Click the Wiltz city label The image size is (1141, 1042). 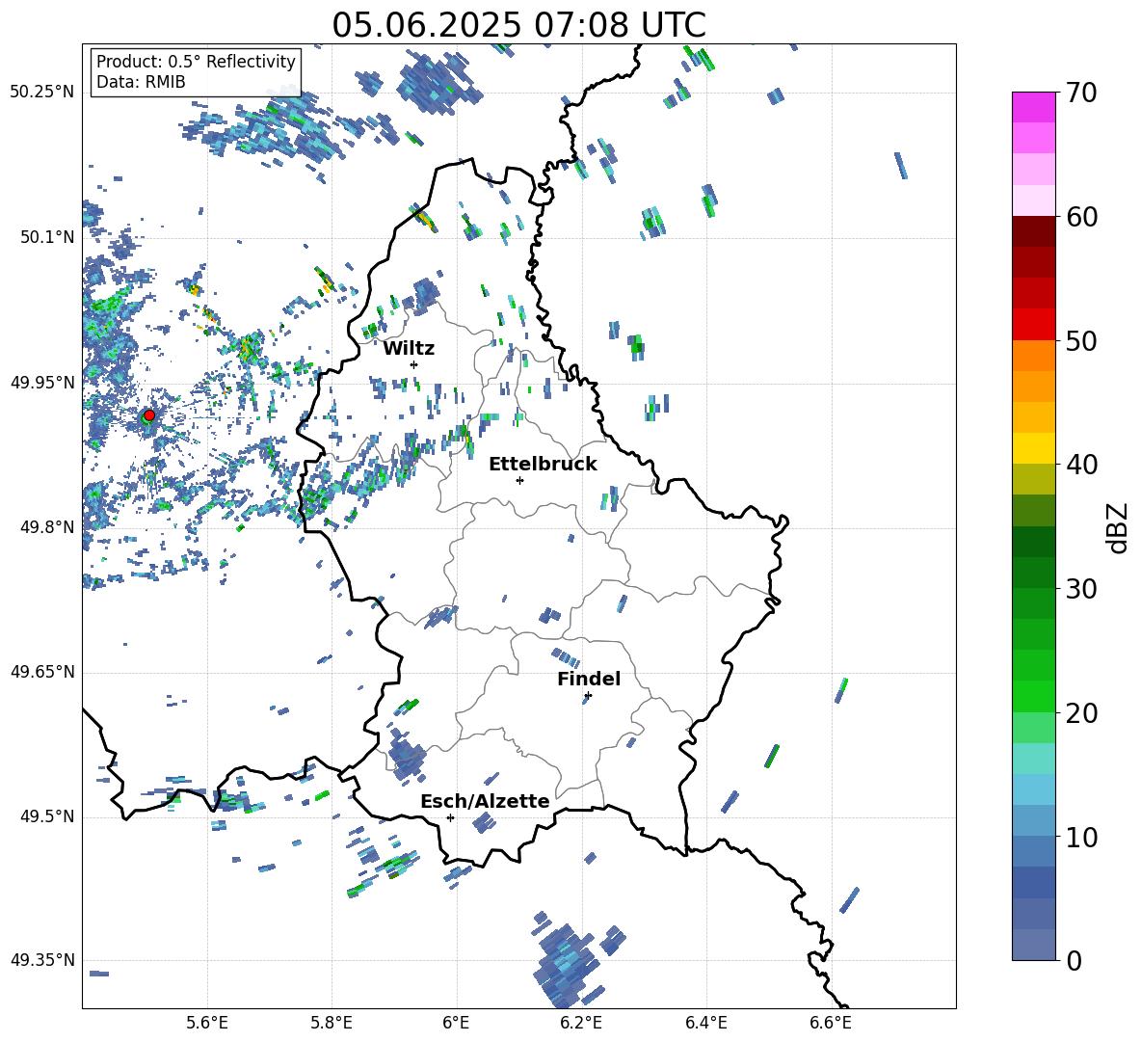(x=409, y=349)
